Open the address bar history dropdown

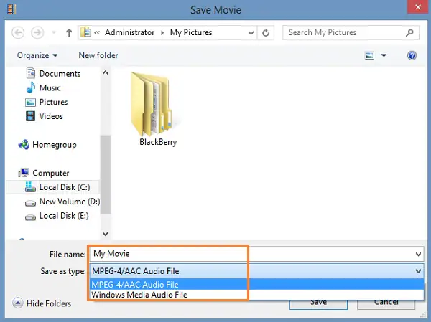[251, 33]
